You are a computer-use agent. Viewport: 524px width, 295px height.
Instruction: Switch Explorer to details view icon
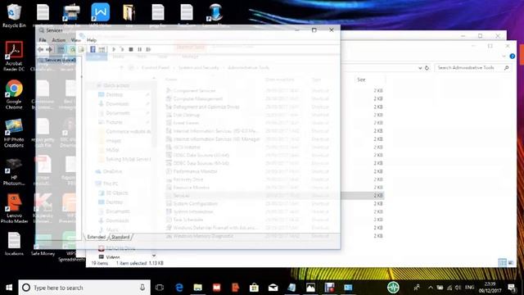click(502, 262)
